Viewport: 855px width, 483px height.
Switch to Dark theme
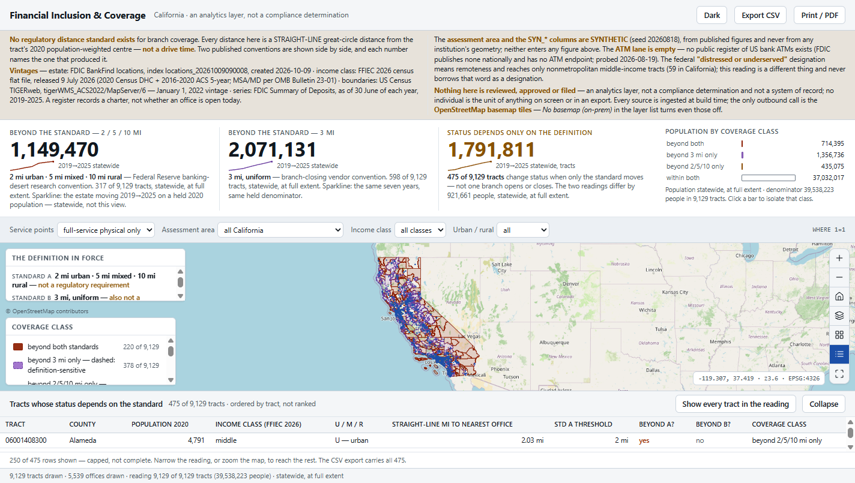coord(712,16)
